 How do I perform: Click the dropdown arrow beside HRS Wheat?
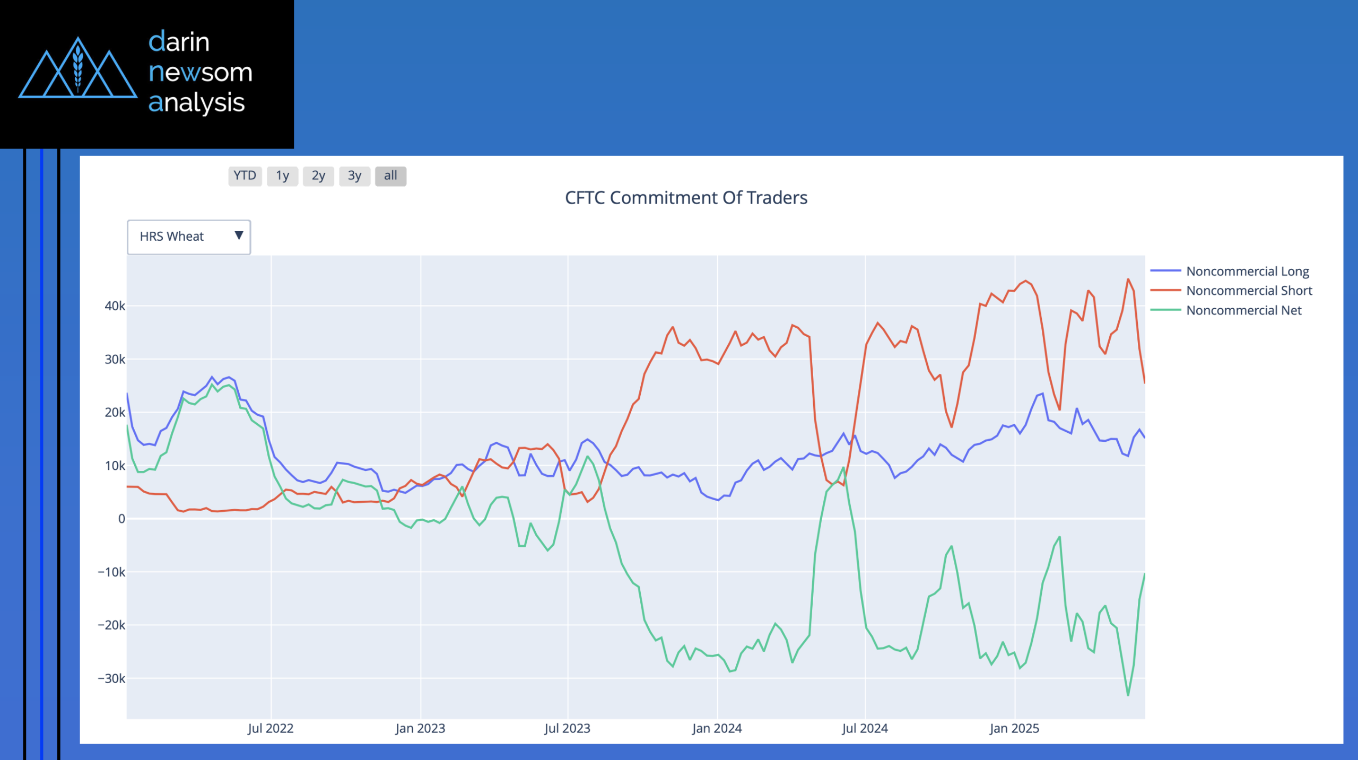[239, 235]
